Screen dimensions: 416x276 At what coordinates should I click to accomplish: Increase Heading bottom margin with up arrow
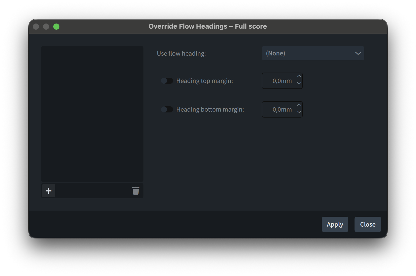[x=299, y=105]
